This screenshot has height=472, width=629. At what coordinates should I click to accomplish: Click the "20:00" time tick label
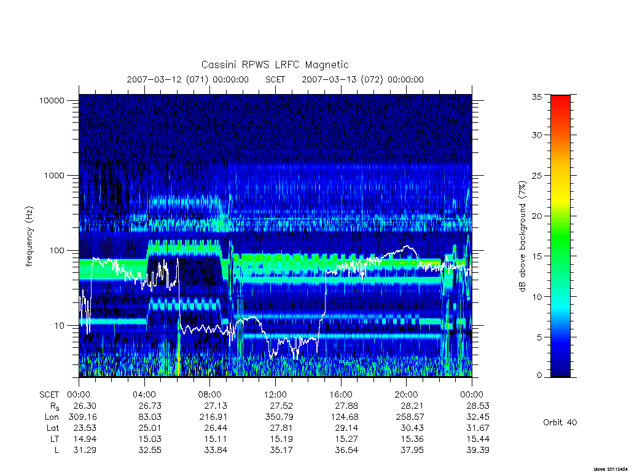[x=407, y=395]
